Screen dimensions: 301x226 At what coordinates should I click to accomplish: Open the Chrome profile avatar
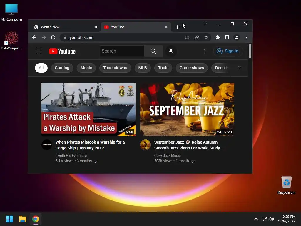coord(237,37)
